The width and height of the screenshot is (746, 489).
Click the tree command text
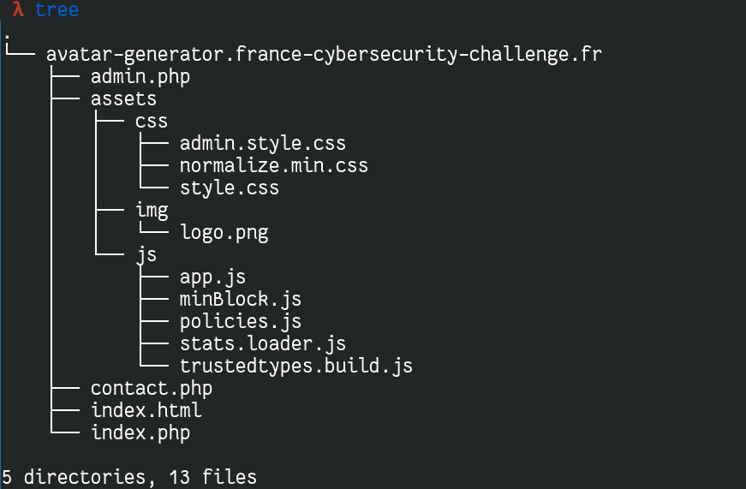point(57,9)
